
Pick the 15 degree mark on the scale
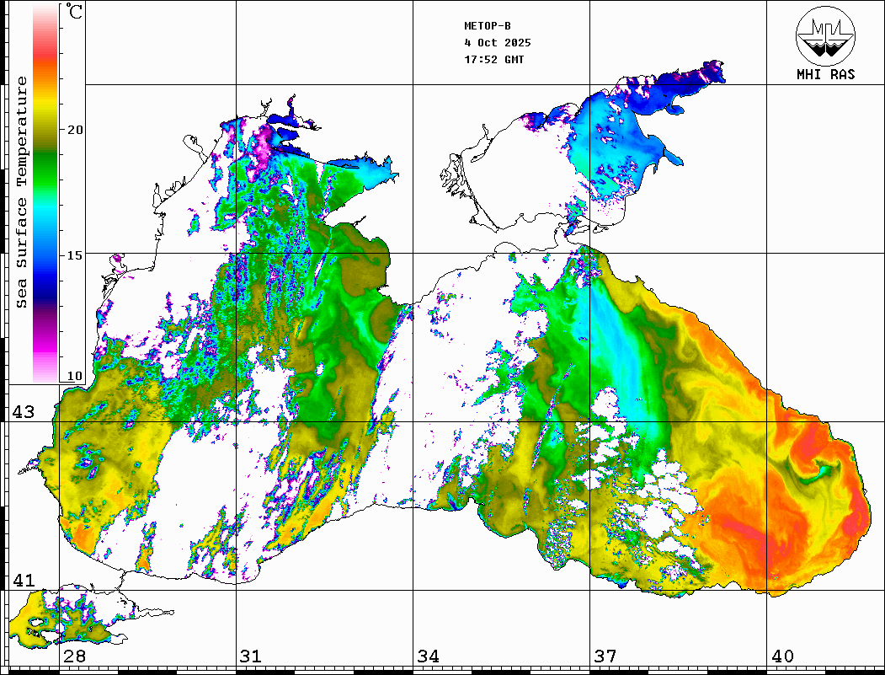76,254
